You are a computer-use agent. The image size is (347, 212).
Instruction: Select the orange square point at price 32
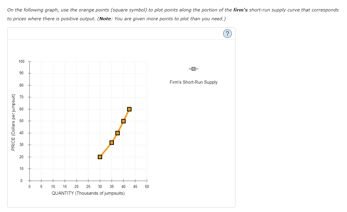[112, 142]
